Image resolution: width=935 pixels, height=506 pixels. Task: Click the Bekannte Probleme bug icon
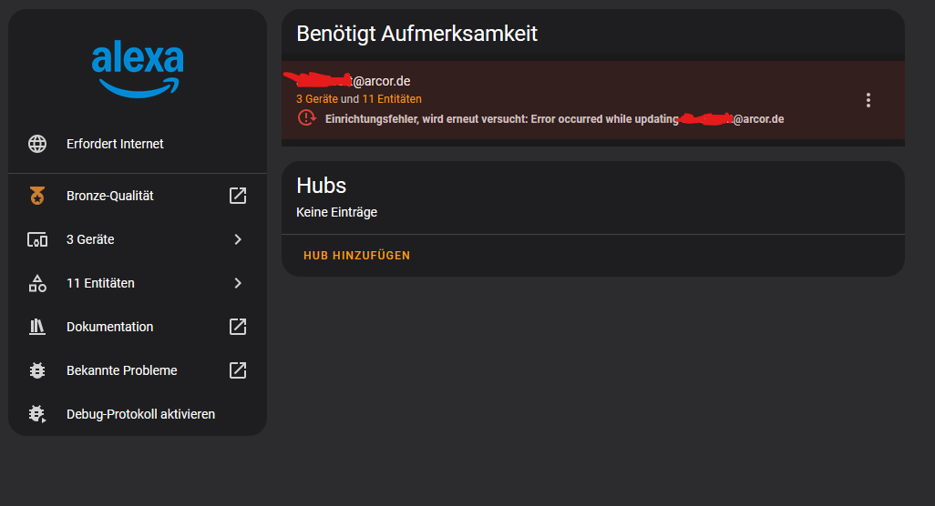[37, 370]
